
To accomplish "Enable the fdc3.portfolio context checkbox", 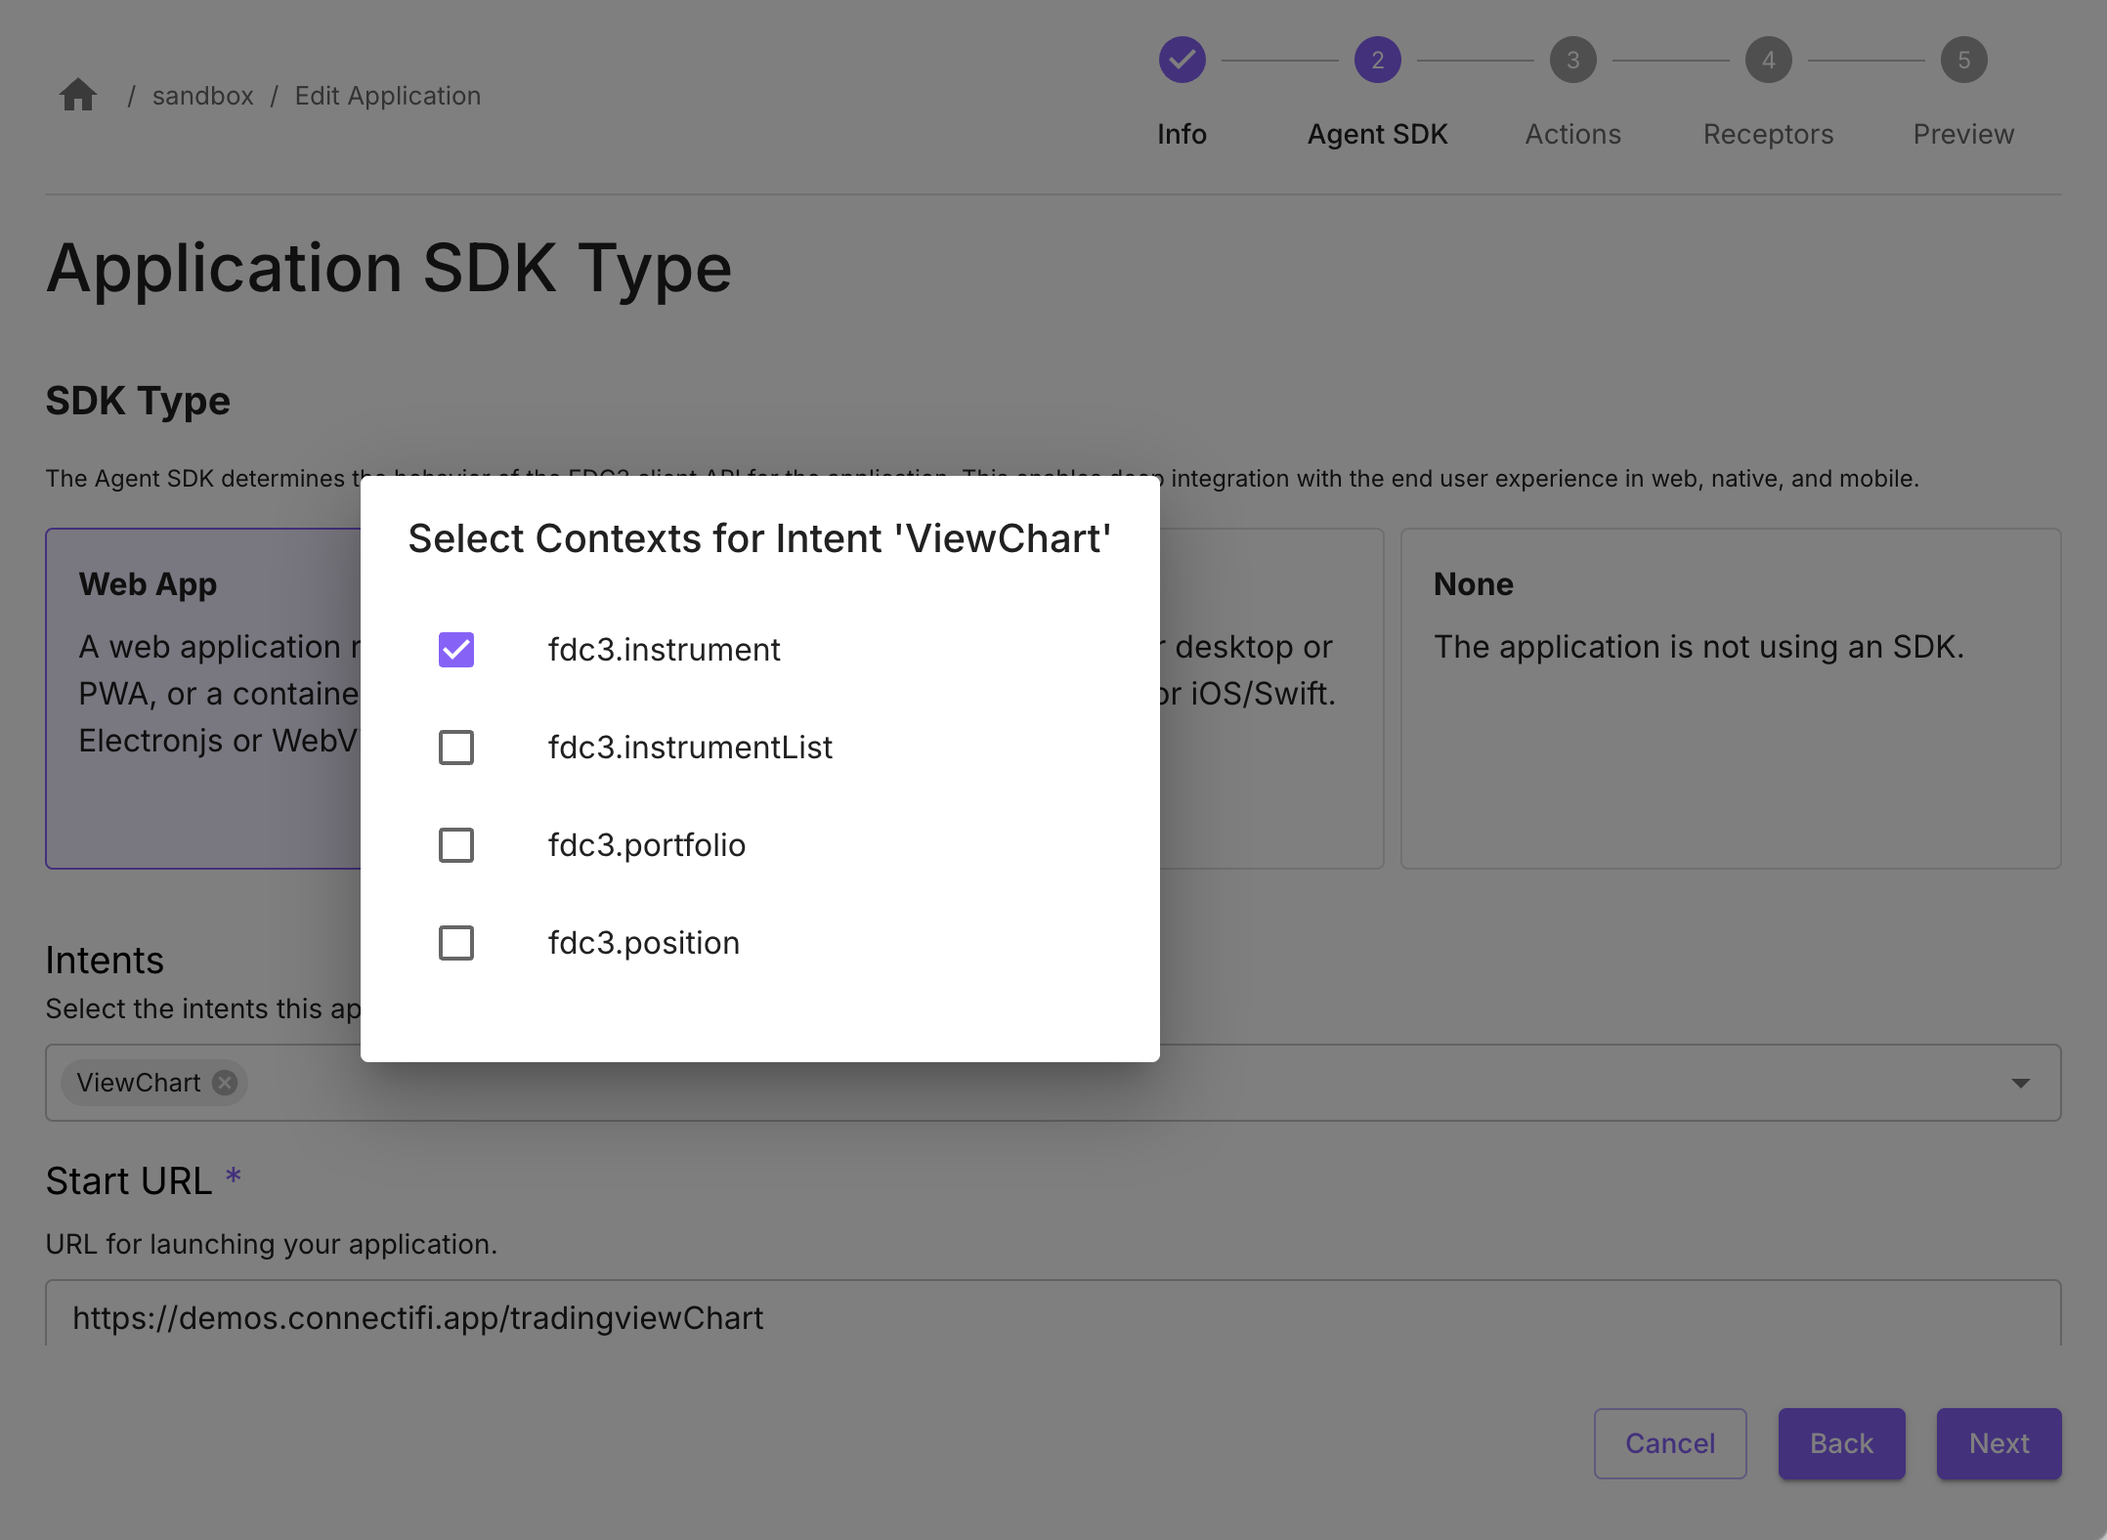I will (x=456, y=845).
